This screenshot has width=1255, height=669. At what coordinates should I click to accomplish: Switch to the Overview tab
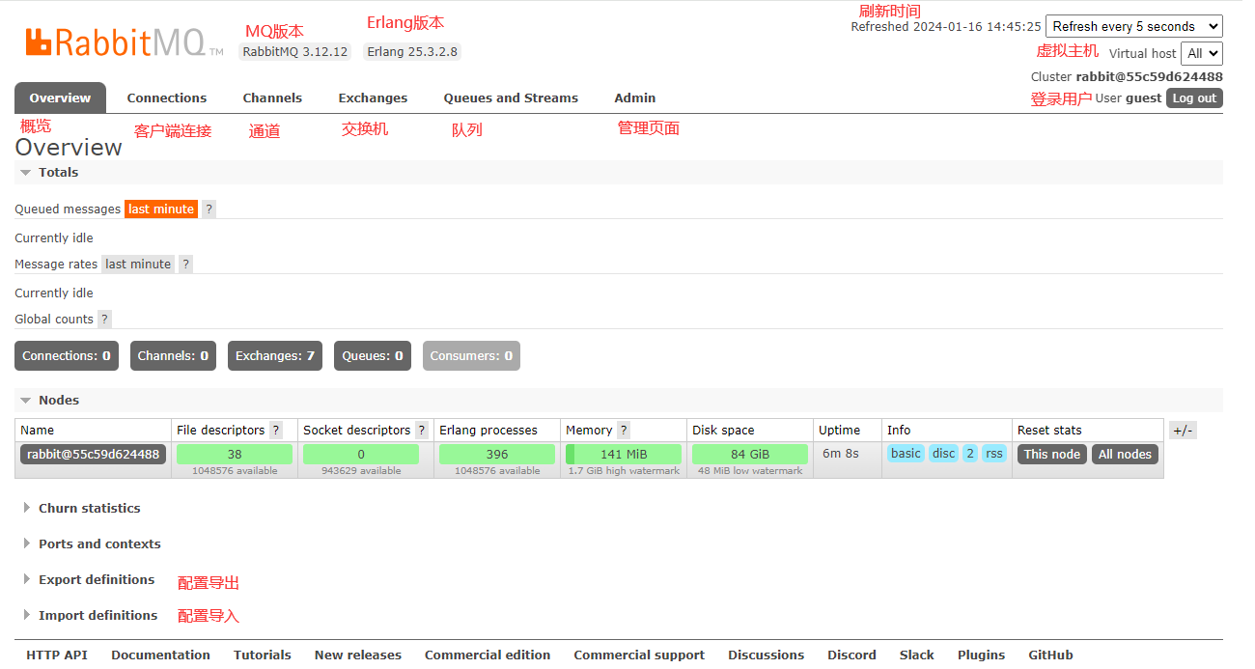(60, 98)
